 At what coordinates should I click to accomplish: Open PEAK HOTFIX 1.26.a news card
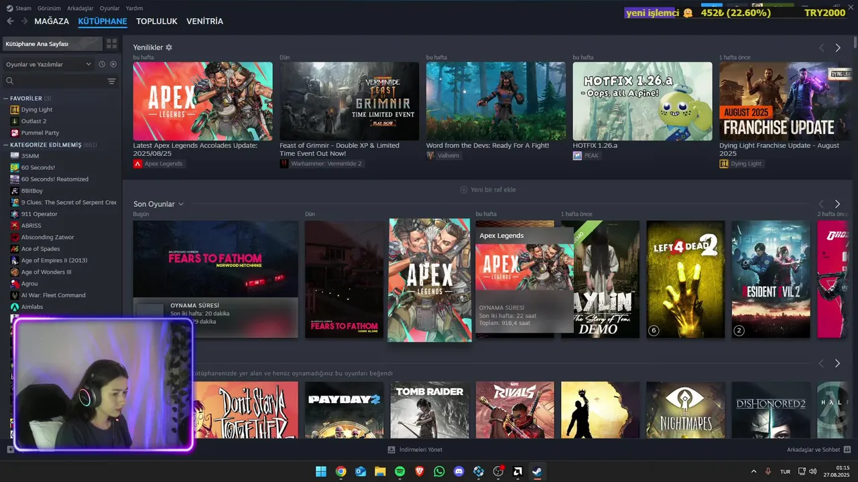pos(642,101)
